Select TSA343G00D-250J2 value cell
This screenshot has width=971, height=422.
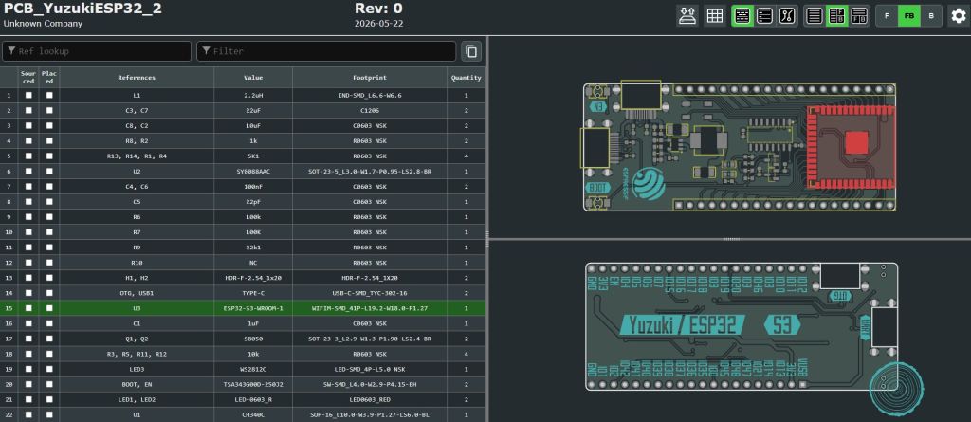pos(253,384)
